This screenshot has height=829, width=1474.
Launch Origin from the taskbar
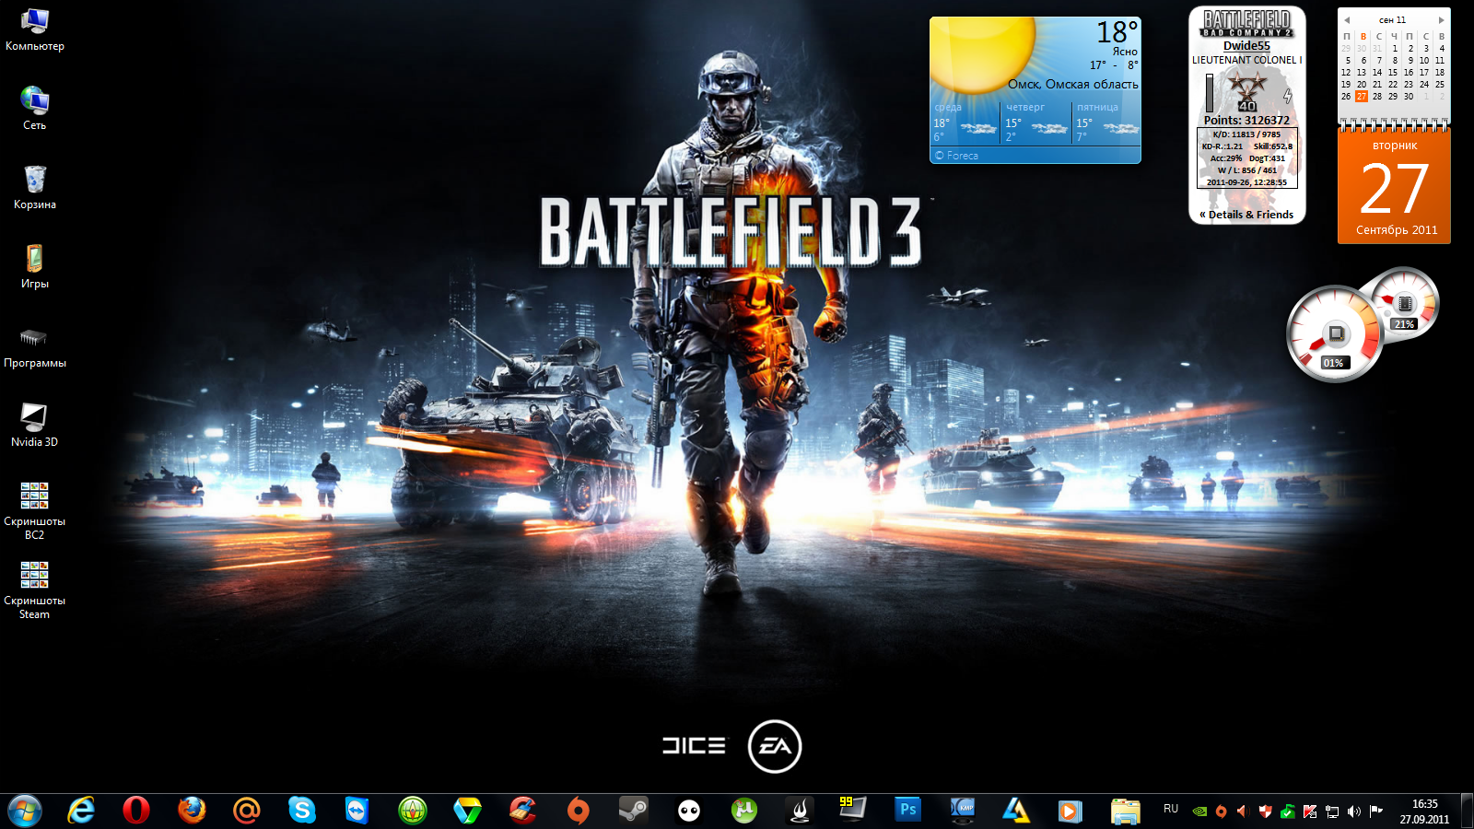pos(579,811)
